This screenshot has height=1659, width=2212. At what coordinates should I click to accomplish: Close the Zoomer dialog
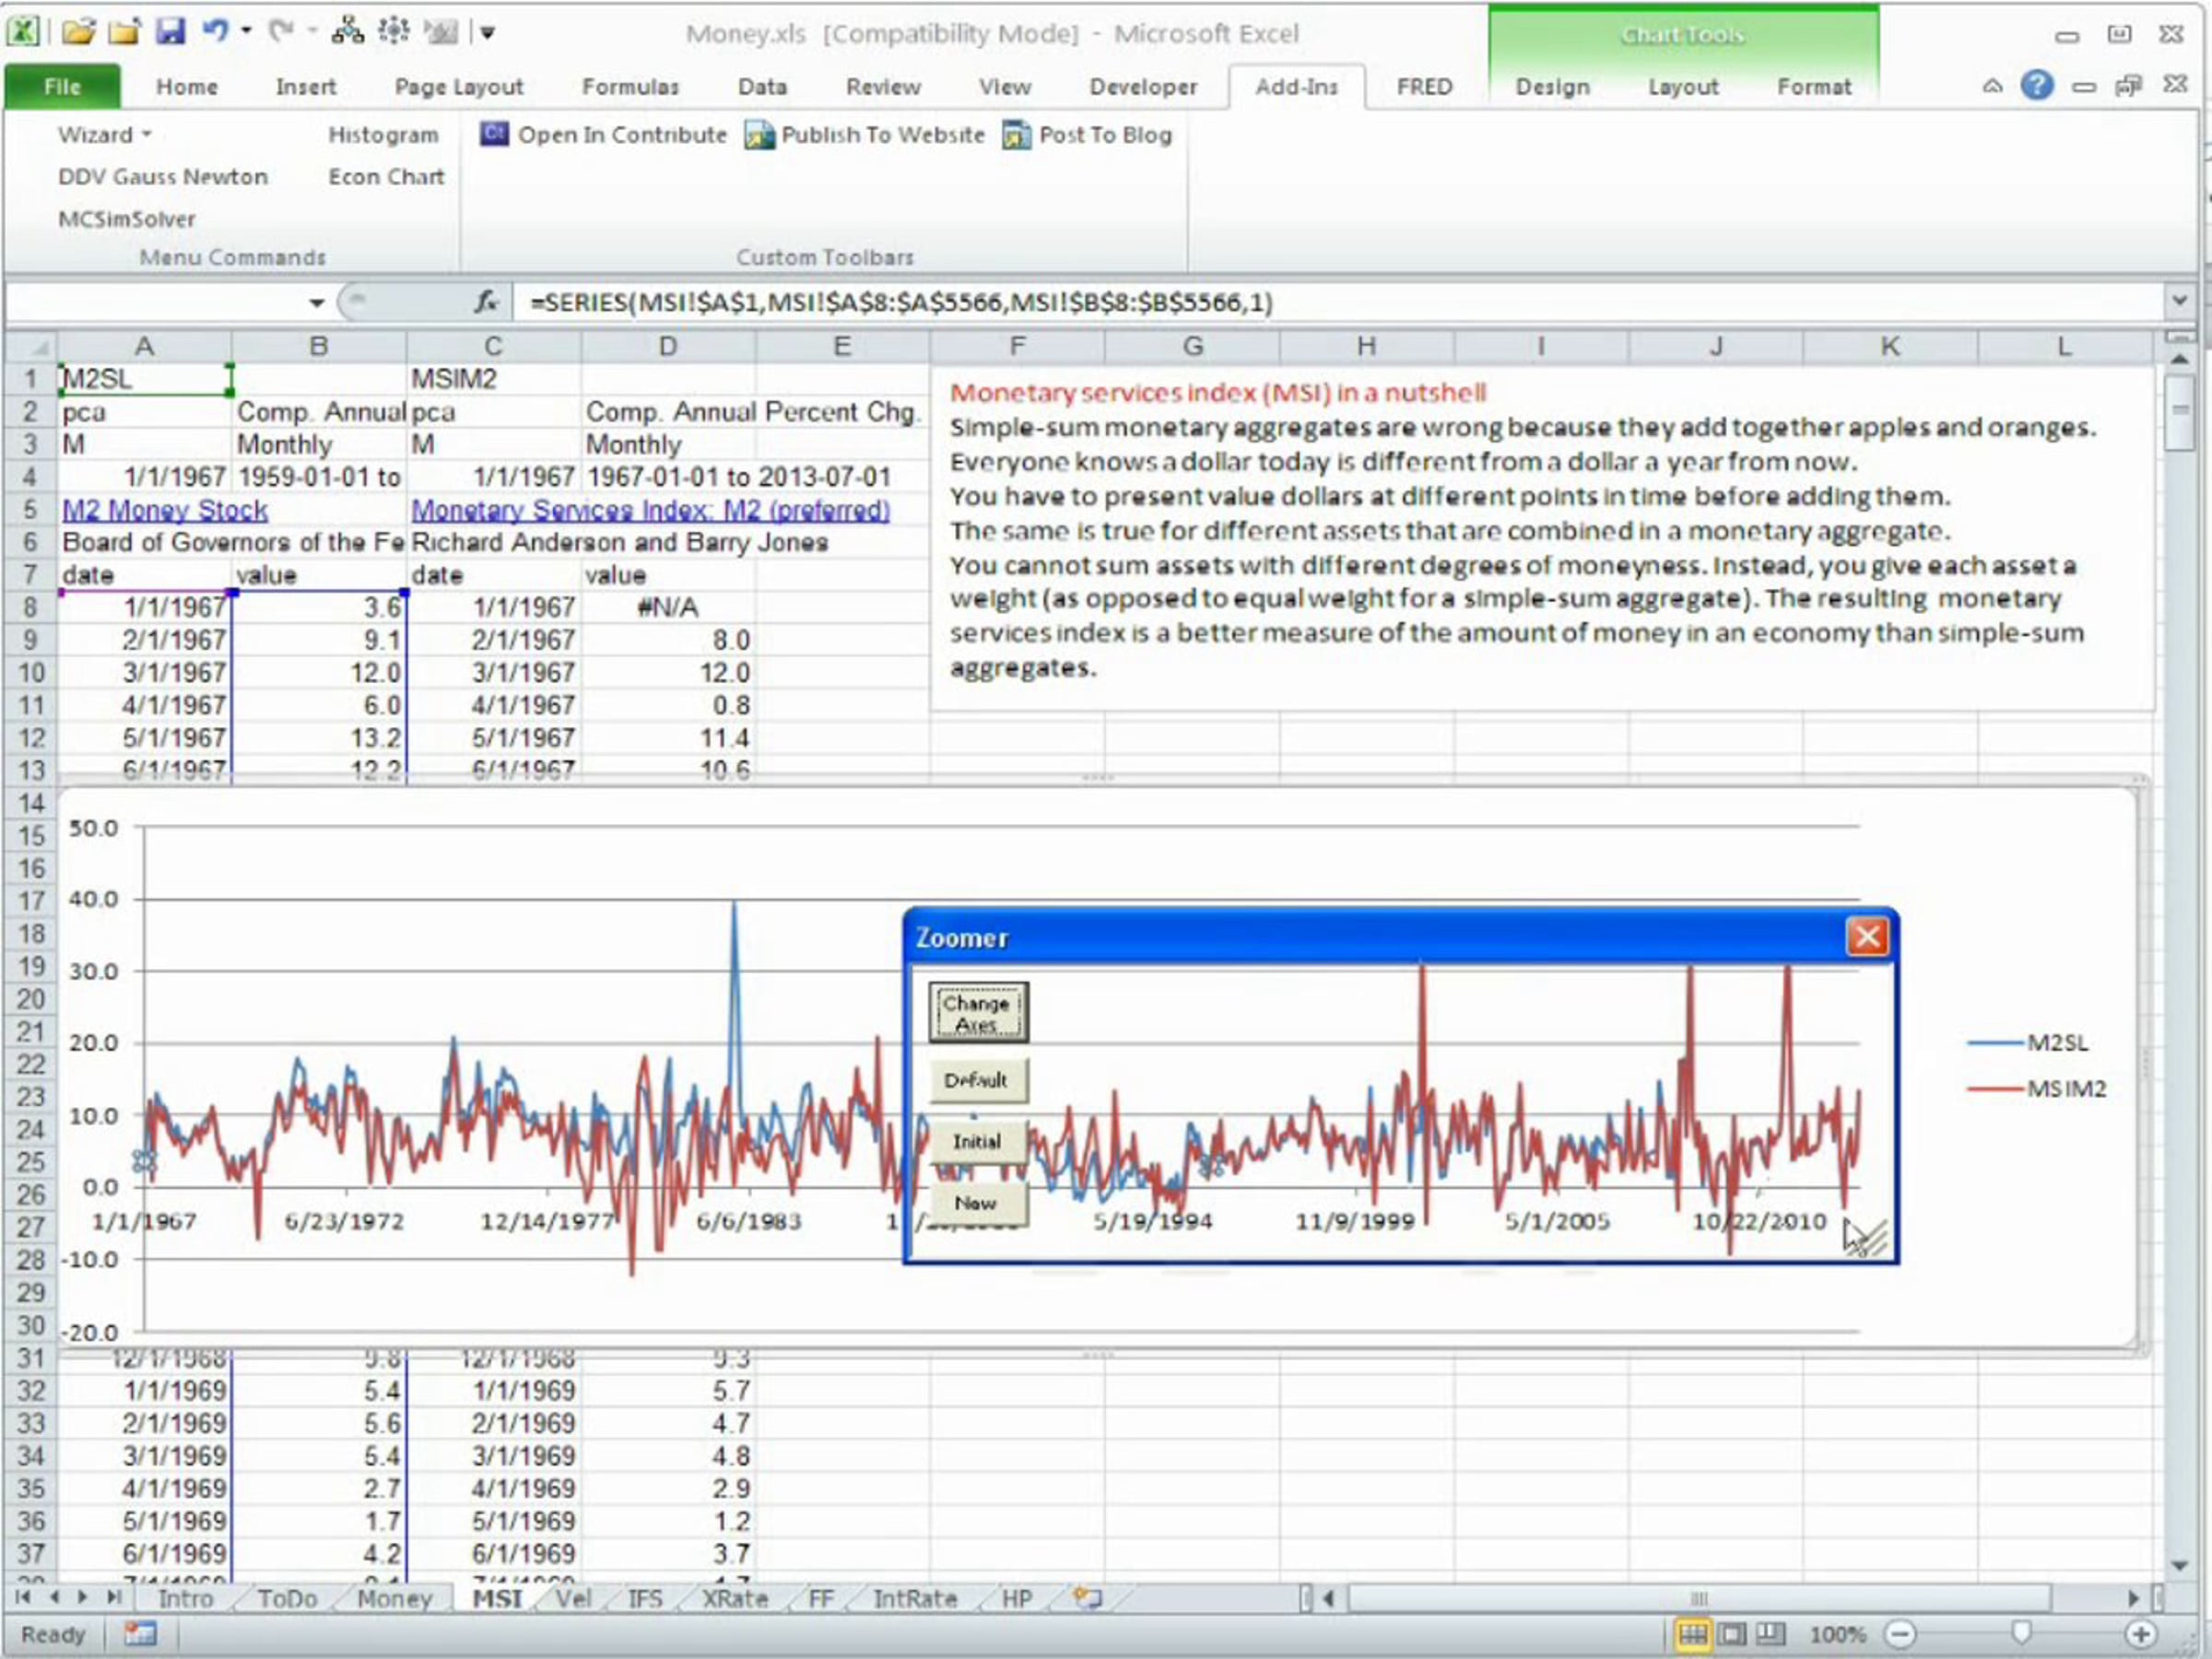[1866, 937]
